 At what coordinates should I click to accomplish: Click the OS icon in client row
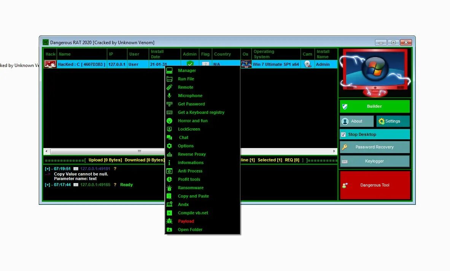[x=246, y=64]
